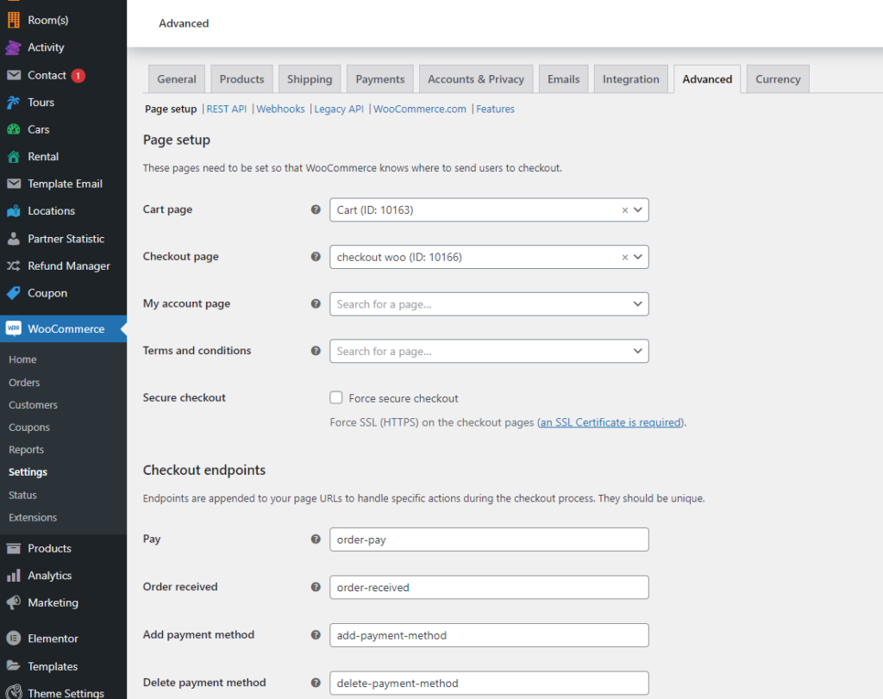Open the Checkout page dropdown
This screenshot has width=883, height=699.
click(489, 257)
